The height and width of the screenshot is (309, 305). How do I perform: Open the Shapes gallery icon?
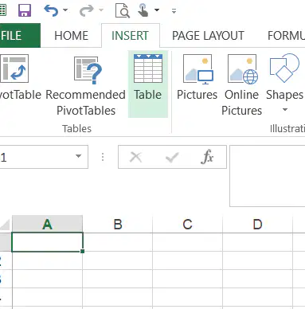pyautogui.click(x=284, y=68)
